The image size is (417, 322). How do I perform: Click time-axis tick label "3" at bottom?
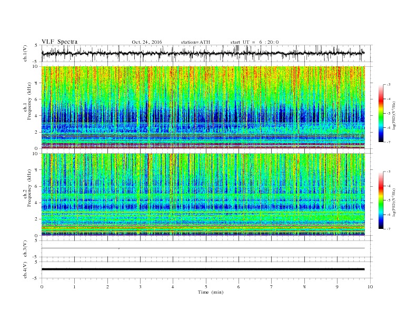tap(140, 287)
